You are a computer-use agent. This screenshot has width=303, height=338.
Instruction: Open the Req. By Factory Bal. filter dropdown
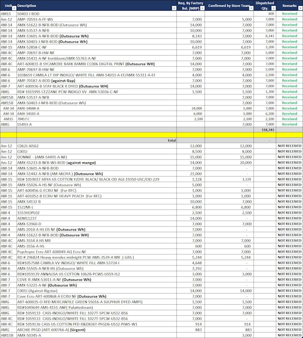[x=202, y=8]
